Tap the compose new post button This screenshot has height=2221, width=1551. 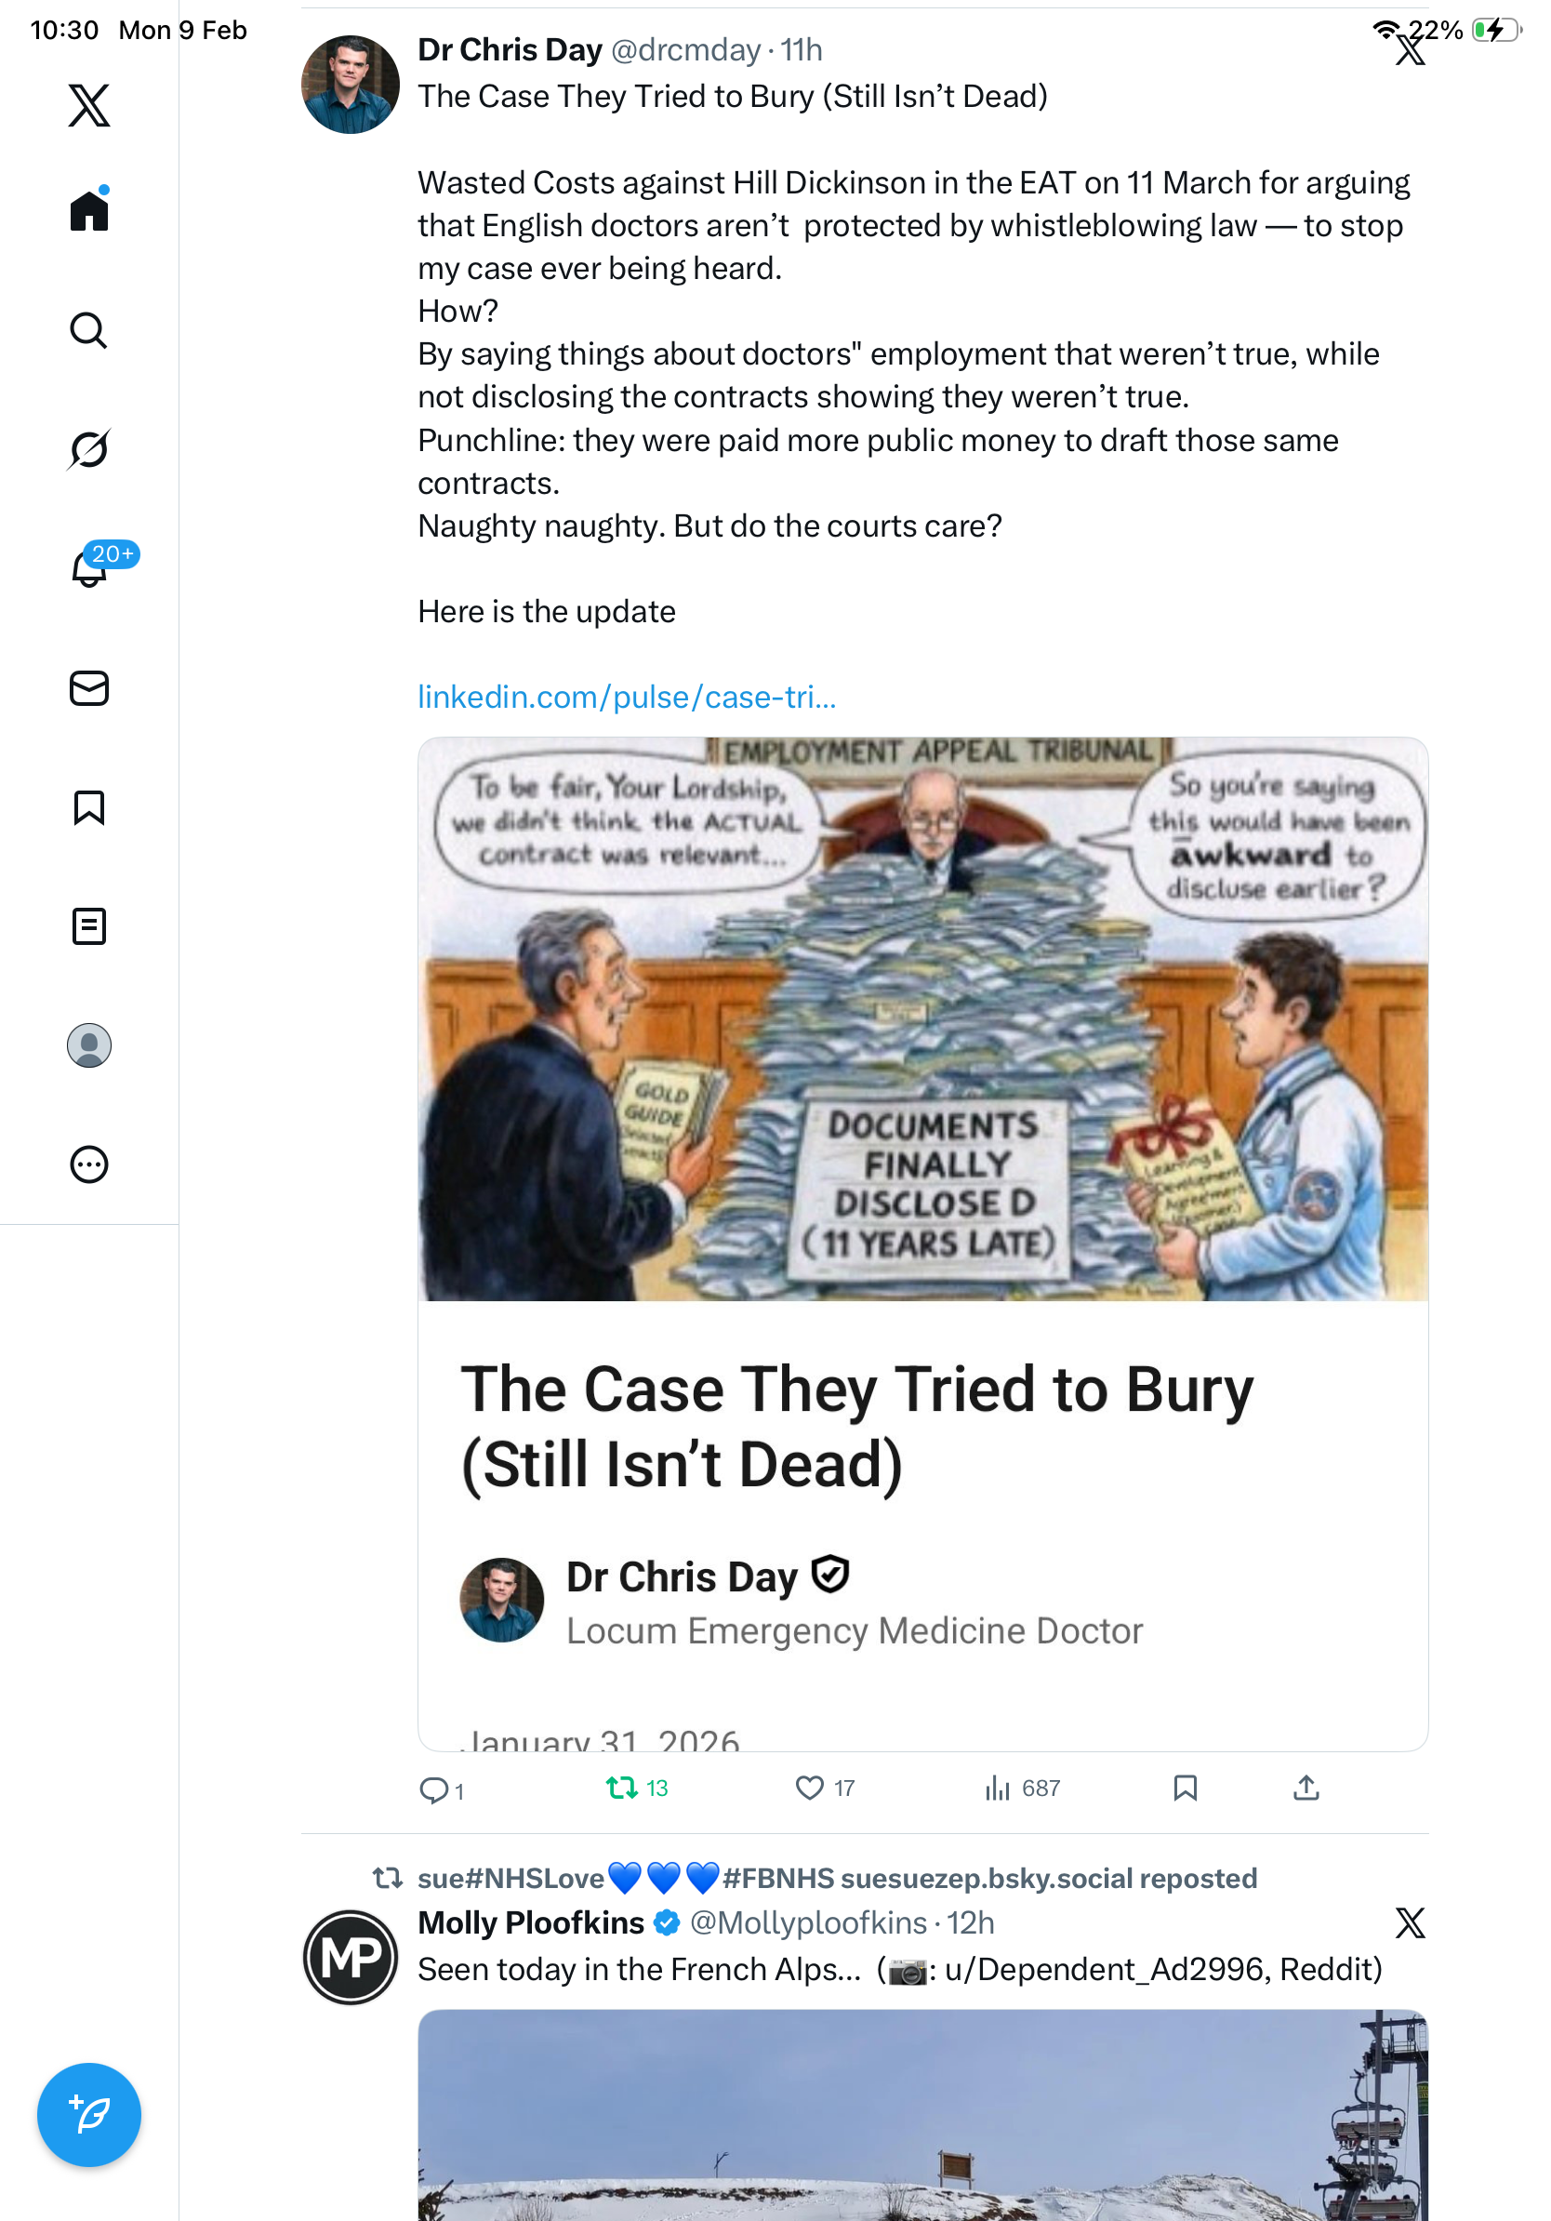[x=89, y=2114]
